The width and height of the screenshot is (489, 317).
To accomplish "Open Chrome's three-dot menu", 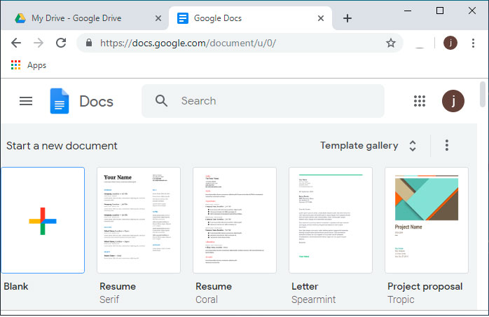I will point(473,43).
